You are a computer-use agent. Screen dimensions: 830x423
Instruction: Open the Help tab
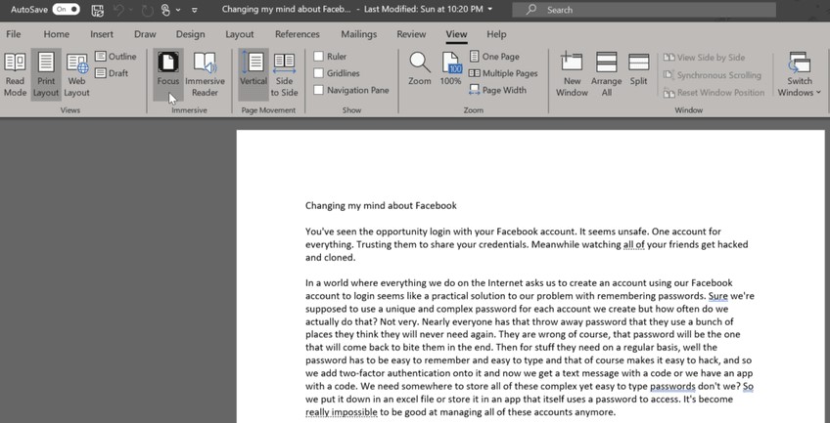coord(496,34)
